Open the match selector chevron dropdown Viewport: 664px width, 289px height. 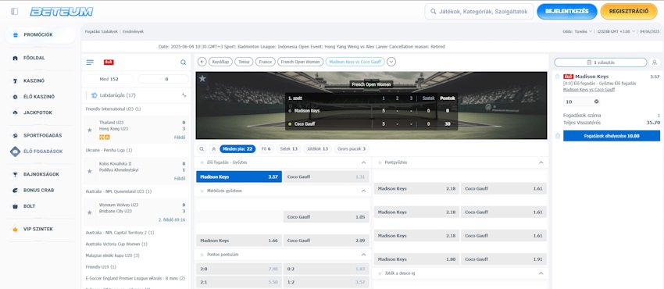[391, 62]
